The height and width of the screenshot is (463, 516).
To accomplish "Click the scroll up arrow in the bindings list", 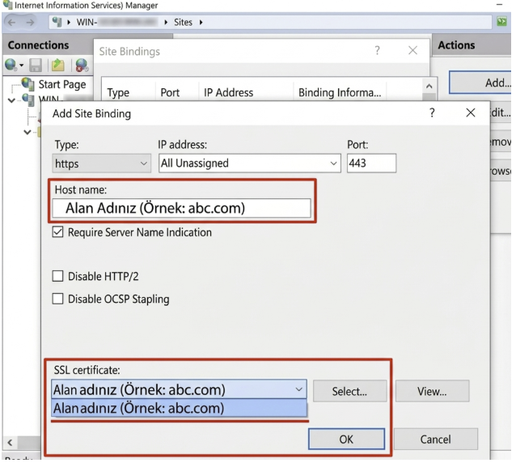I will [429, 87].
